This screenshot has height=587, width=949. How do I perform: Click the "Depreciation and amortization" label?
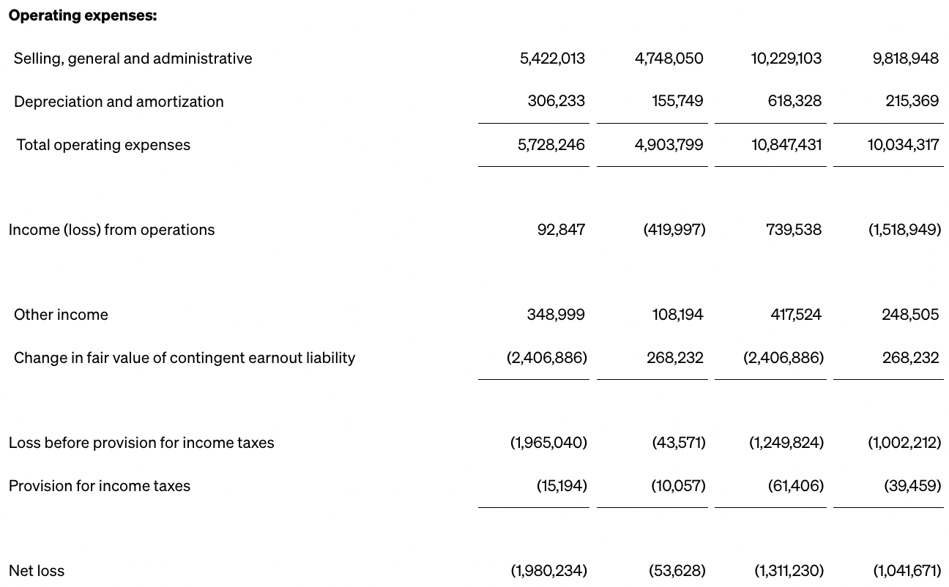(119, 102)
